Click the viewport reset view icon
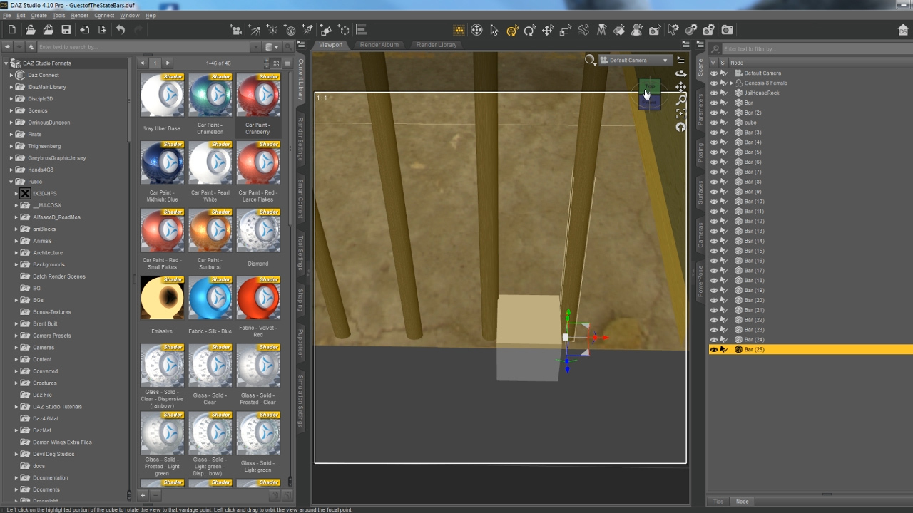This screenshot has width=913, height=513. pos(680,127)
